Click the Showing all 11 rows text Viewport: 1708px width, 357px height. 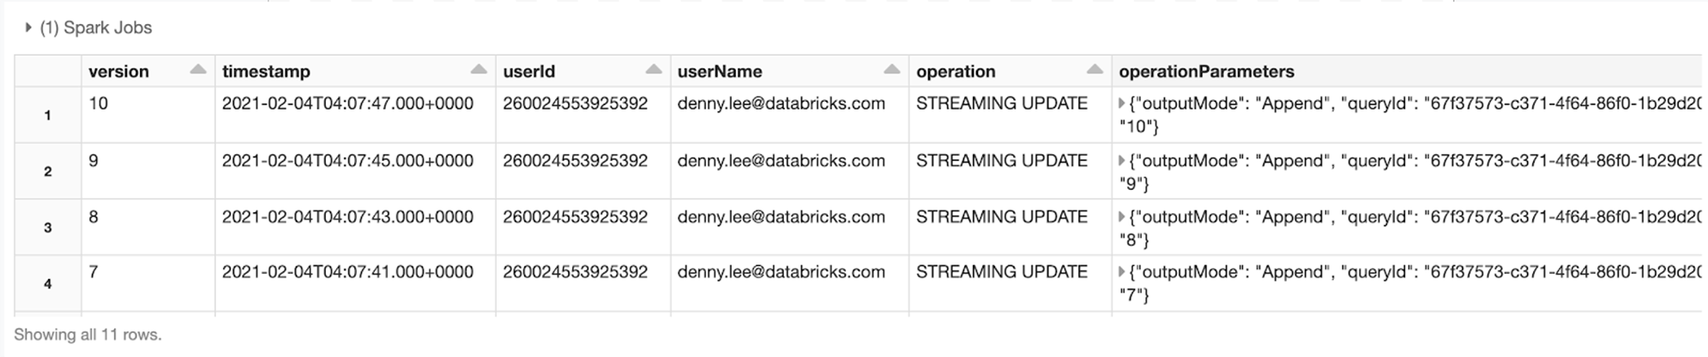pyautogui.click(x=88, y=335)
